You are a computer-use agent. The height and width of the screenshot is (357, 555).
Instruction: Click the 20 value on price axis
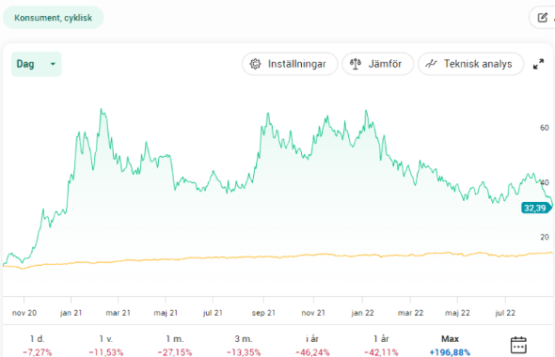click(x=545, y=237)
